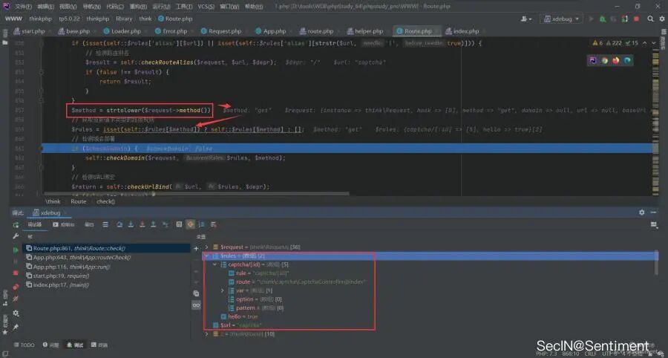Open the TODO tool window button
The image size is (668, 358).
[24, 345]
